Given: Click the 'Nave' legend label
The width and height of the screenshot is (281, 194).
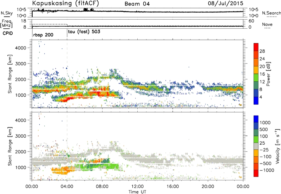Looking at the screenshot, I should coord(267,24).
